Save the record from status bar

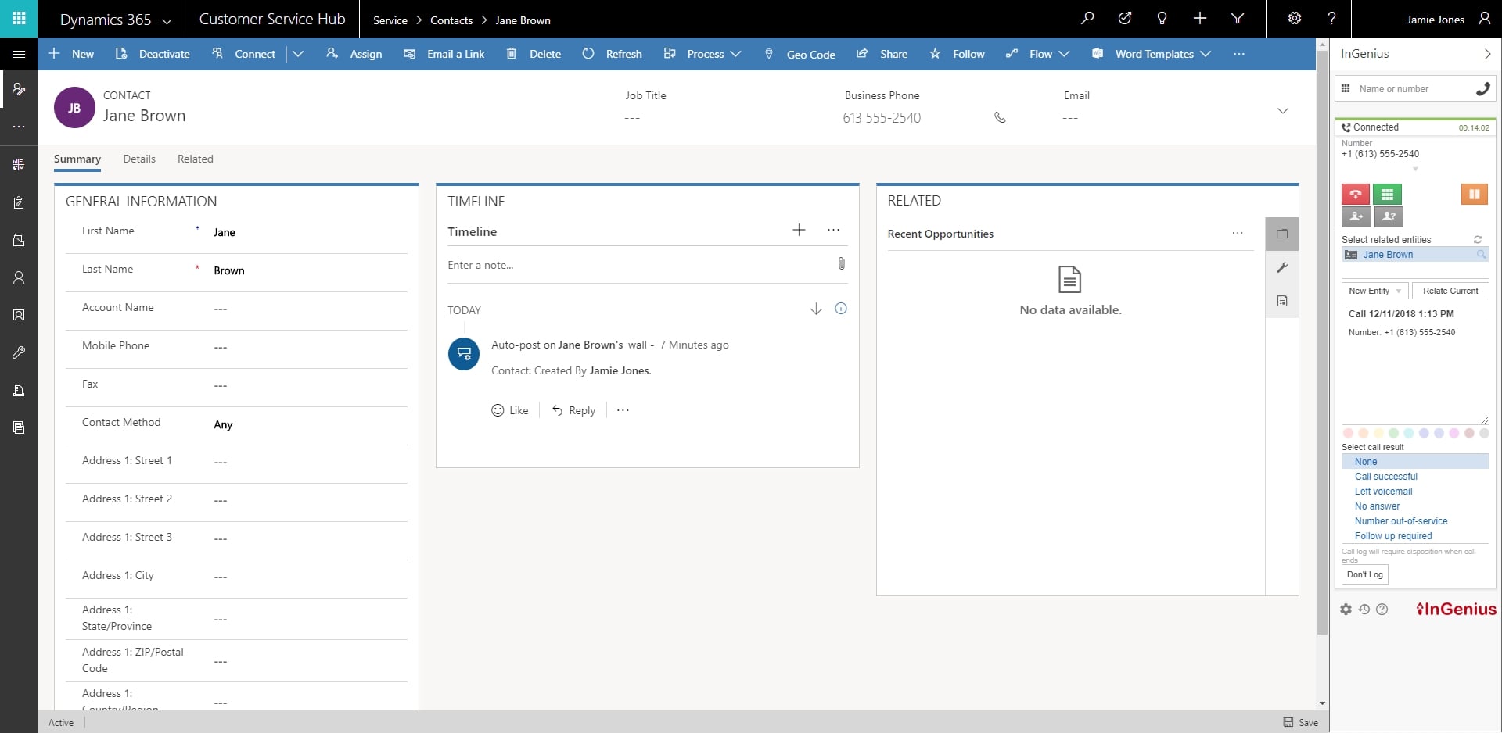[x=1301, y=722]
